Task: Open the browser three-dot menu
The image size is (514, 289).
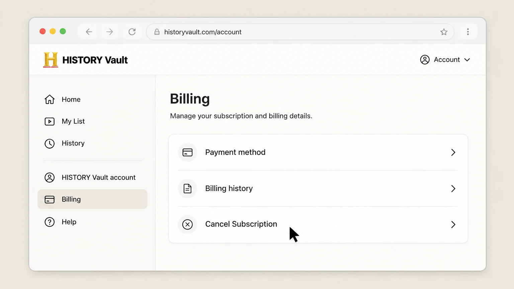Action: click(468, 32)
